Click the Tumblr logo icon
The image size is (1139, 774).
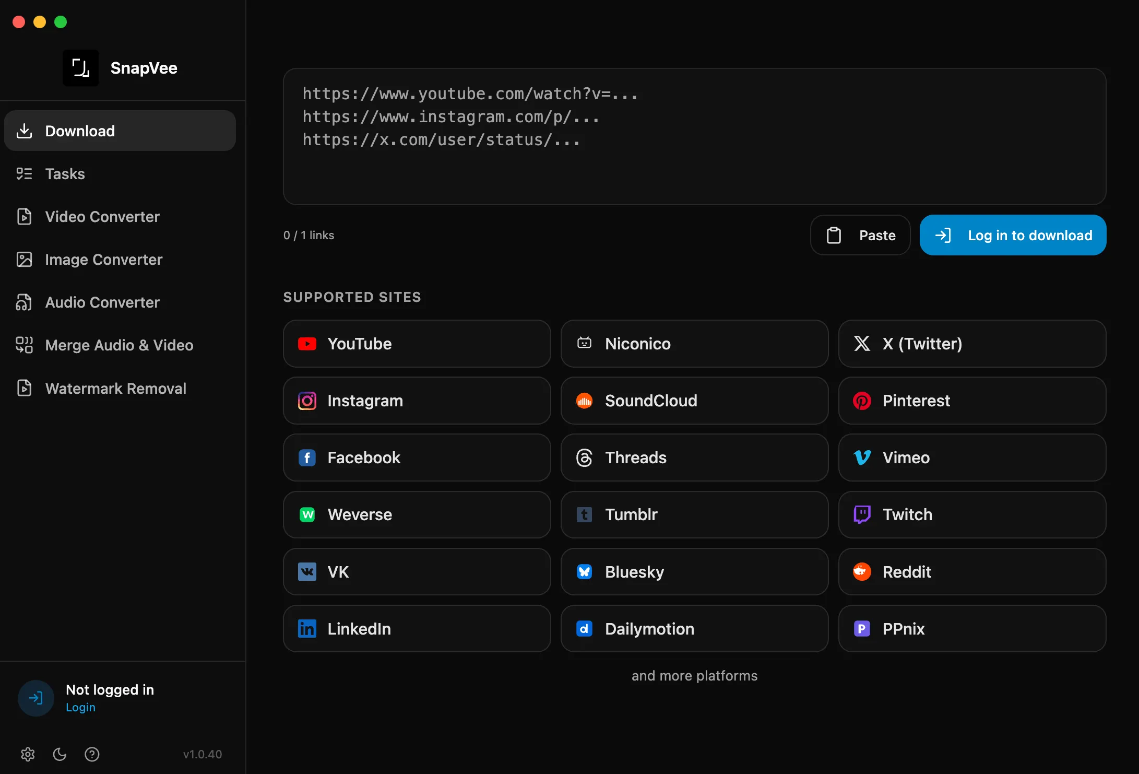[584, 514]
